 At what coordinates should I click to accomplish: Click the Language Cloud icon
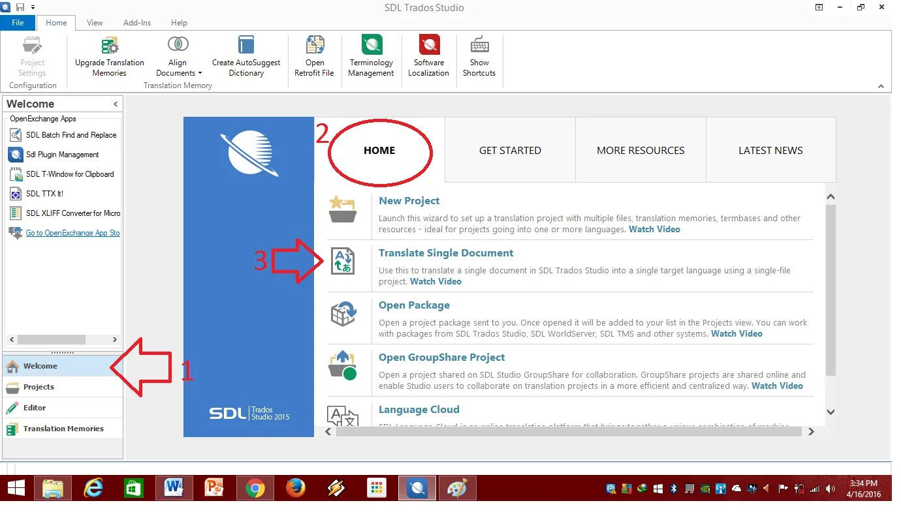point(343,415)
